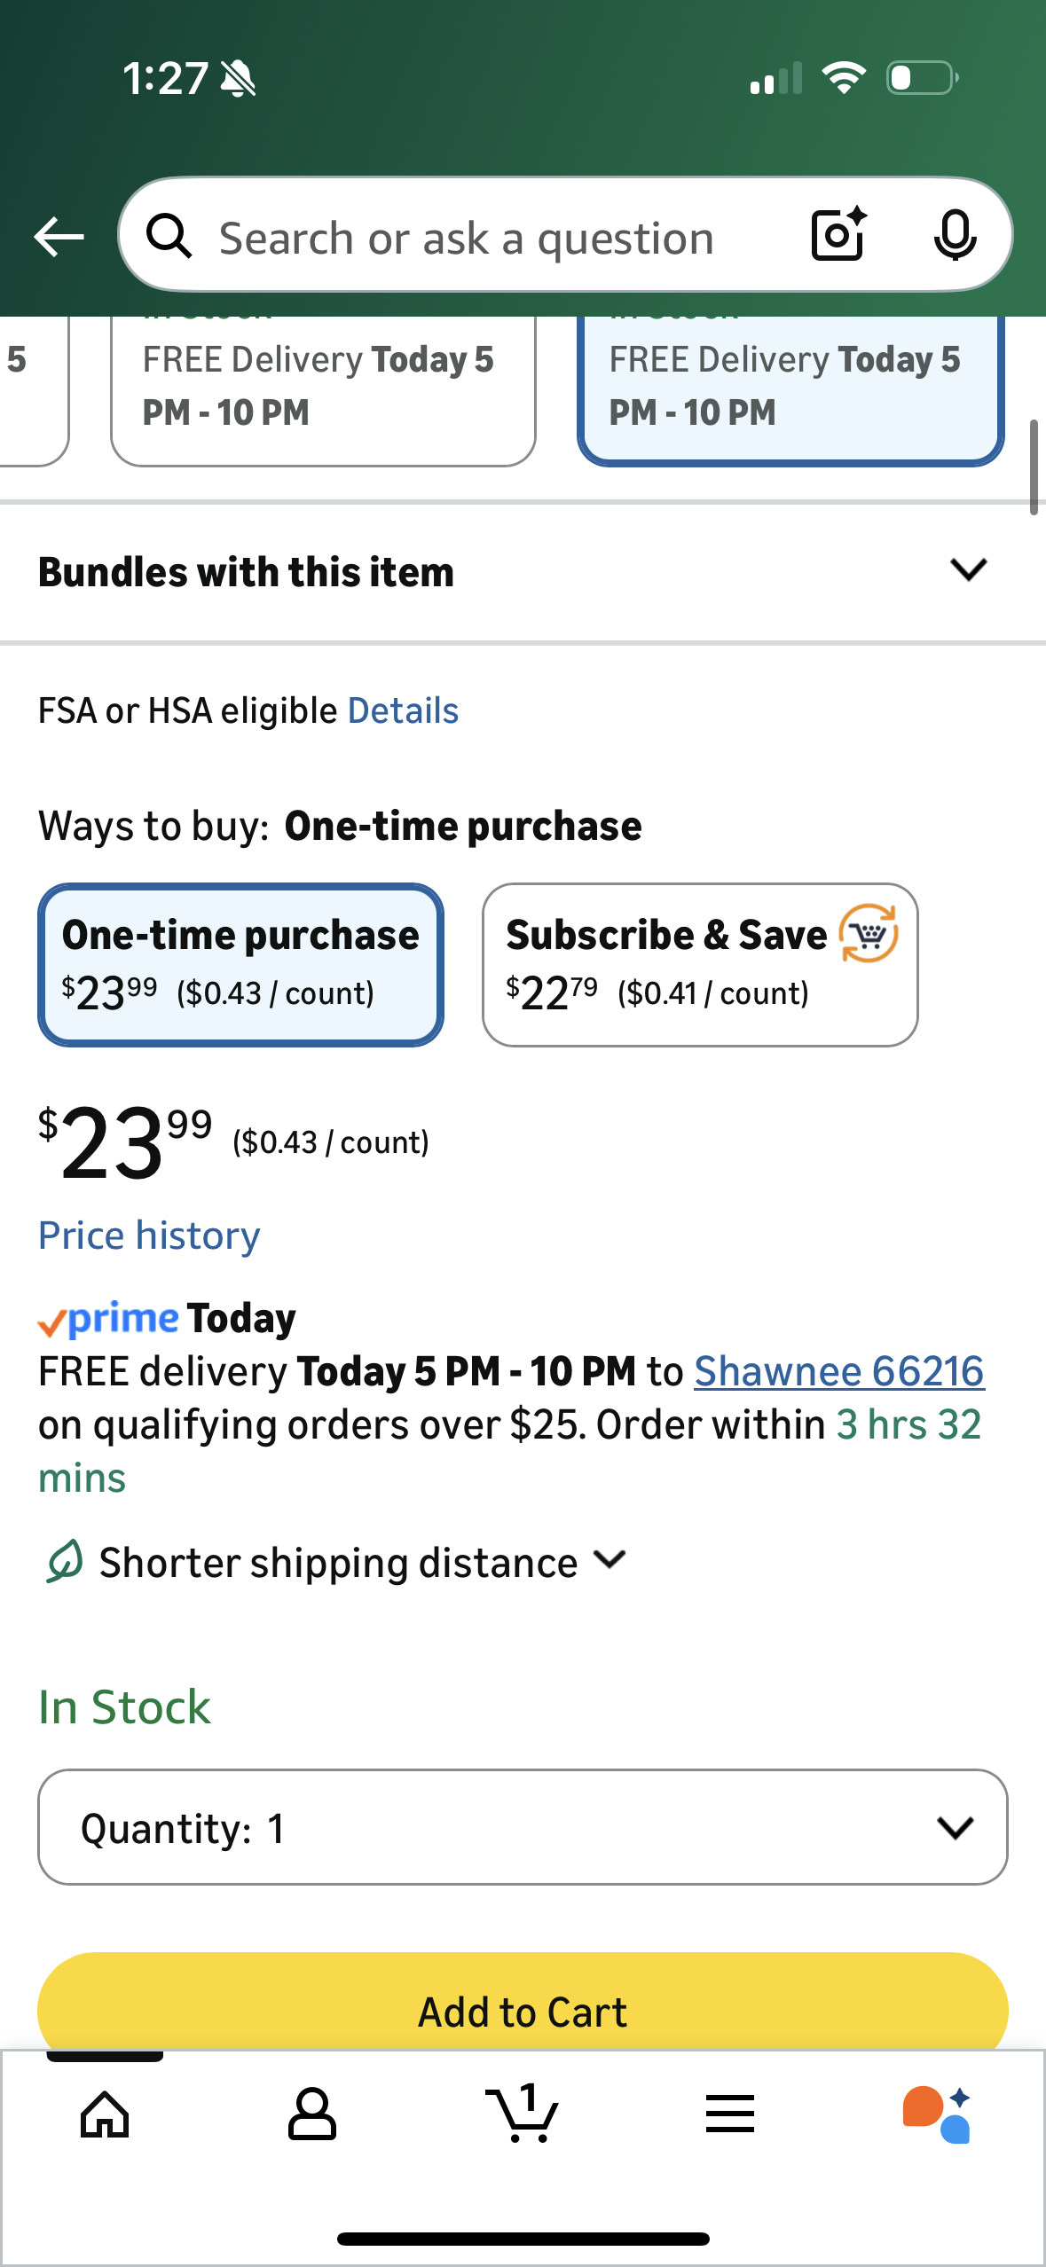Tap the search input field
The width and height of the screenshot is (1046, 2267).
pos(466,238)
